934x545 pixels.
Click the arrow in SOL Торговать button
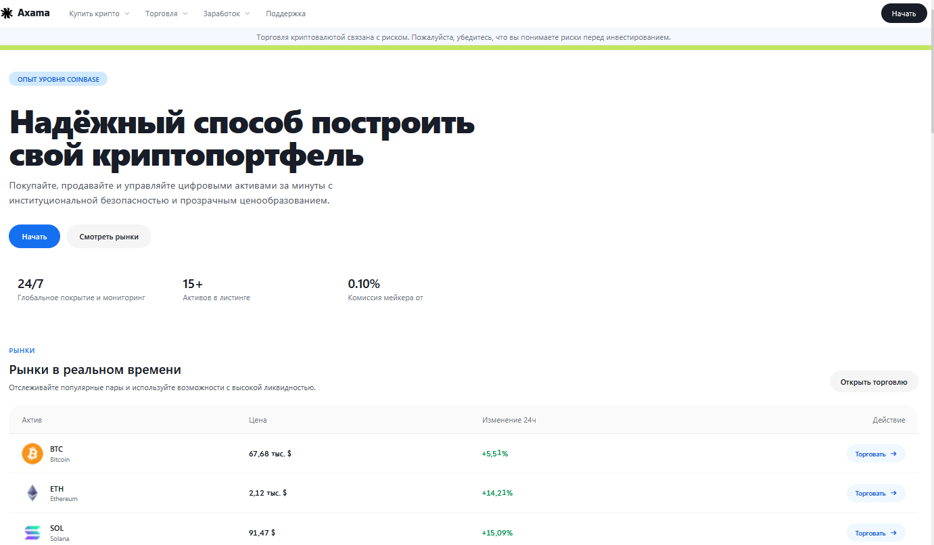(893, 533)
